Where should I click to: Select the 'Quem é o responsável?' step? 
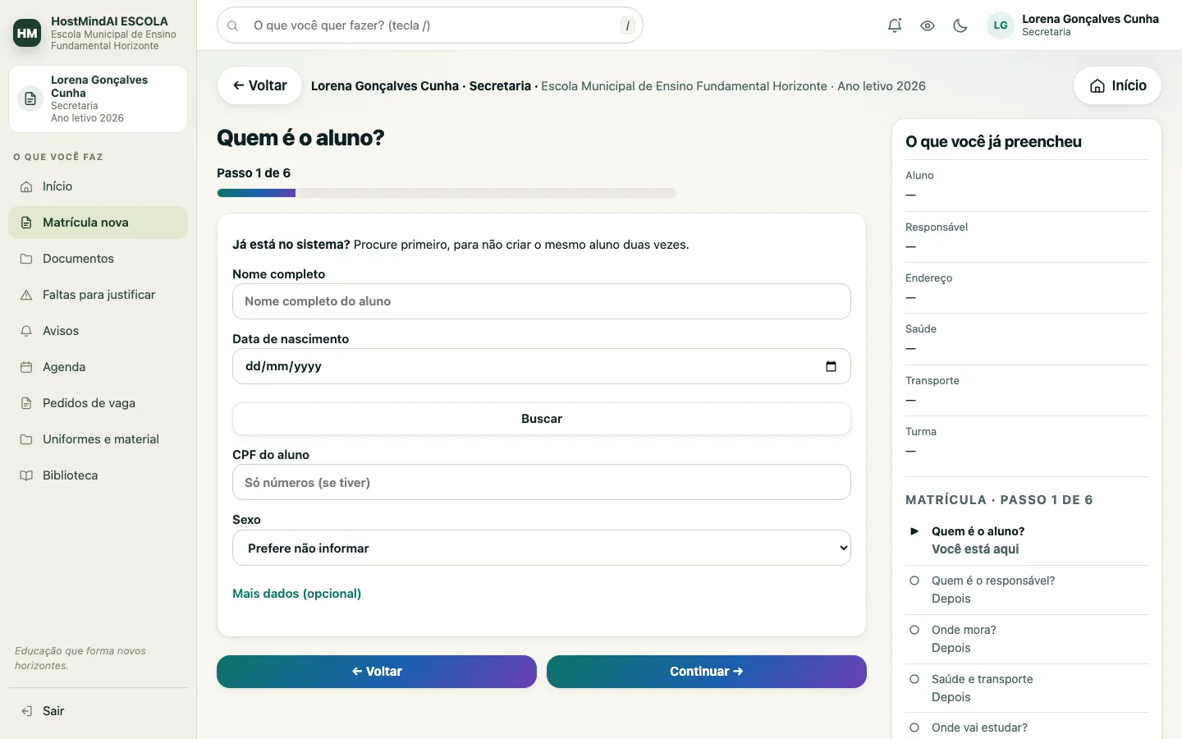coord(1027,590)
